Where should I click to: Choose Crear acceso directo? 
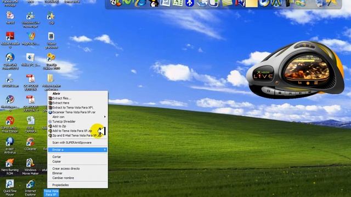click(77, 169)
